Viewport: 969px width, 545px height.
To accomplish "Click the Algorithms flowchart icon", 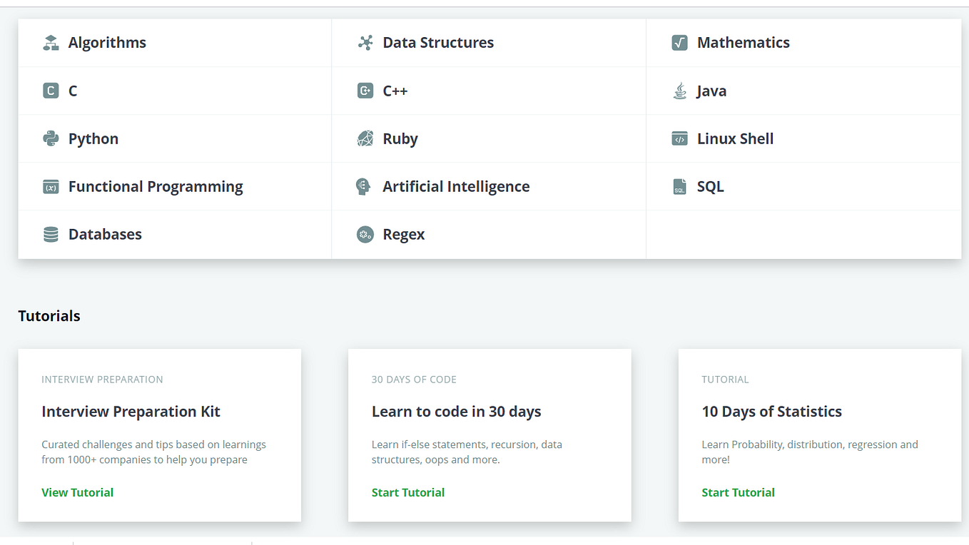I will 51,43.
